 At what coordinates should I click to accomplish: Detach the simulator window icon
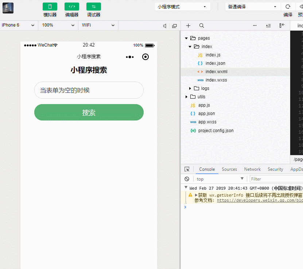coord(175,26)
